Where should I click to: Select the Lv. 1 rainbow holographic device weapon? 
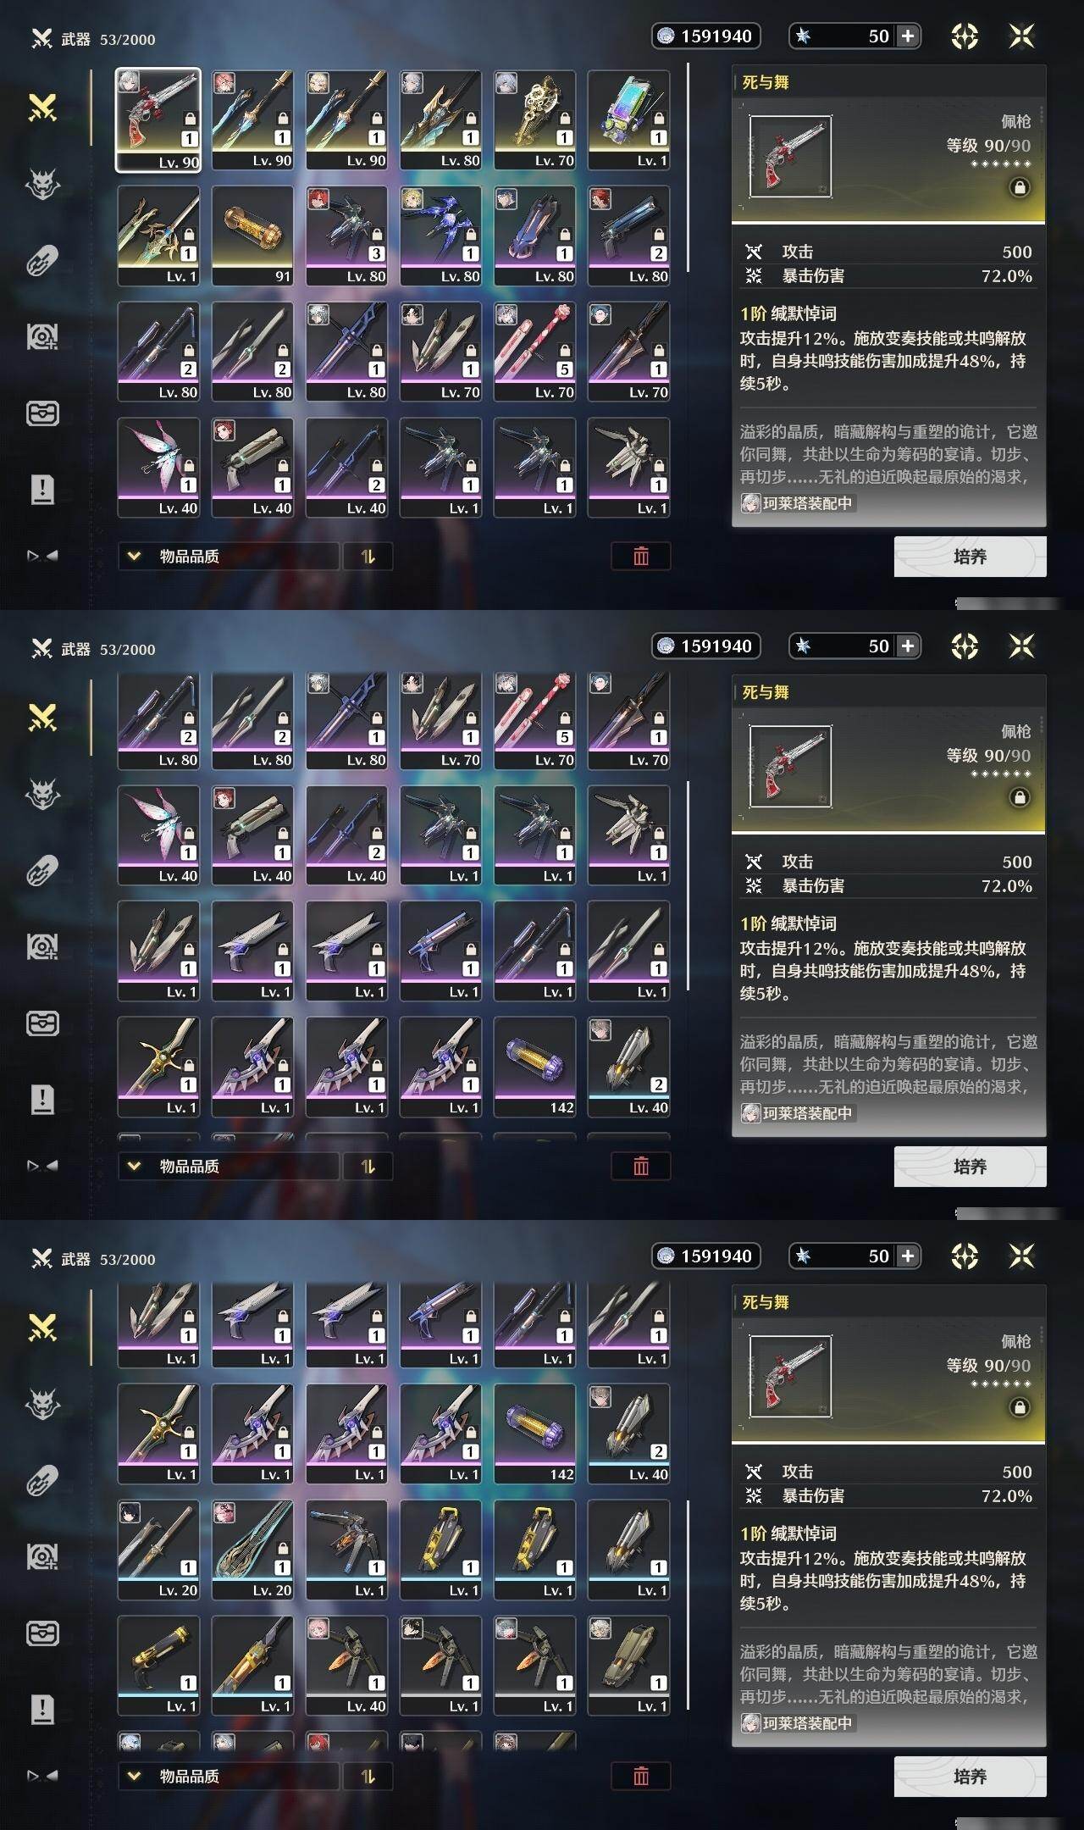coord(628,120)
